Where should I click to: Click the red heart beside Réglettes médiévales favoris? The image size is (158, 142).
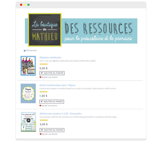point(40,77)
